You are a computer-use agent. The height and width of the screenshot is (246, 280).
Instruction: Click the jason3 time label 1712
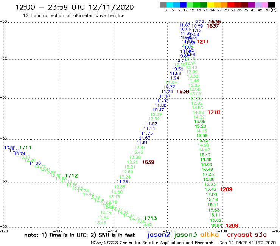click(x=72, y=176)
